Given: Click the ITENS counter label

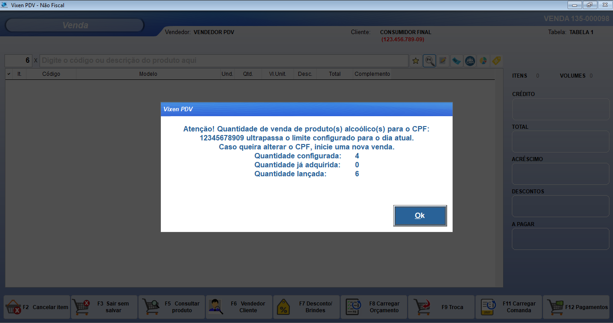Looking at the screenshot, I should [x=520, y=76].
